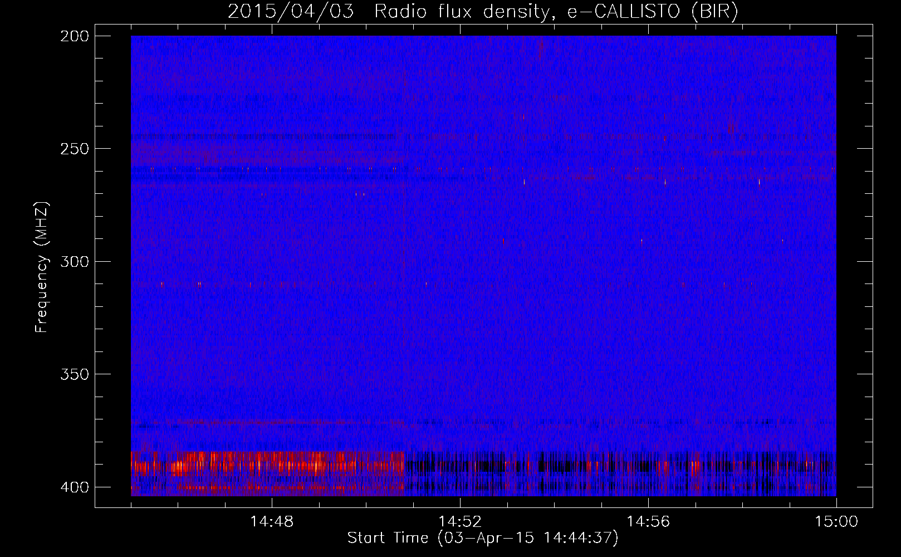This screenshot has width=901, height=557.
Task: Click the 200 frequency tick label
Action: (74, 36)
